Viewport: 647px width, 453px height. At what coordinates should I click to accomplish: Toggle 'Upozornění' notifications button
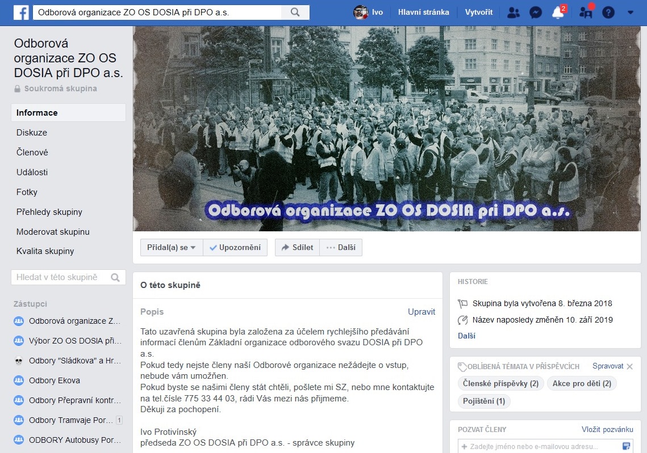click(x=235, y=248)
